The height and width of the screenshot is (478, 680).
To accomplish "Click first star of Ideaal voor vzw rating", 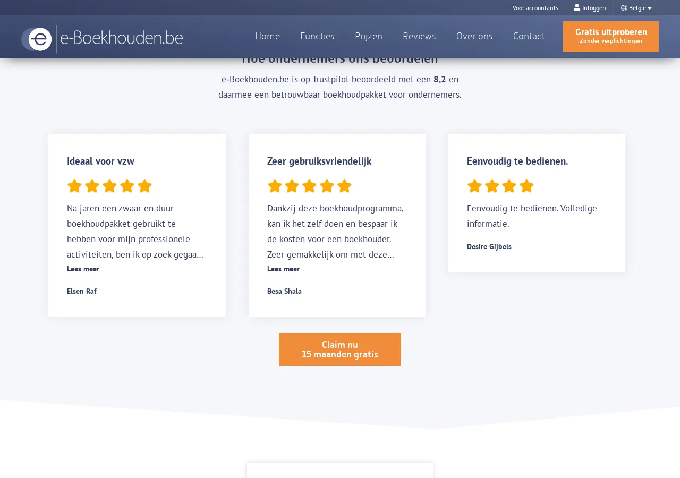I will point(74,186).
